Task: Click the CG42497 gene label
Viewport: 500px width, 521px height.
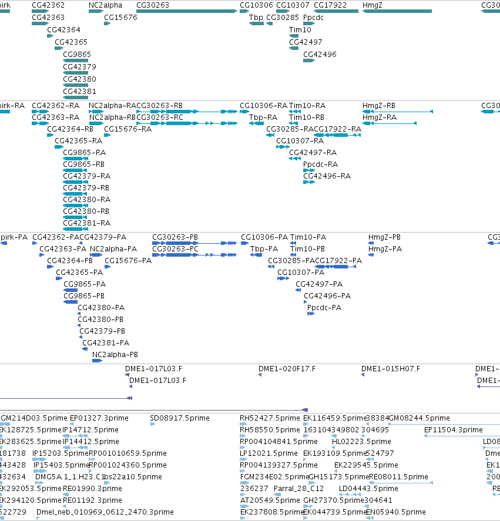Action: click(306, 42)
